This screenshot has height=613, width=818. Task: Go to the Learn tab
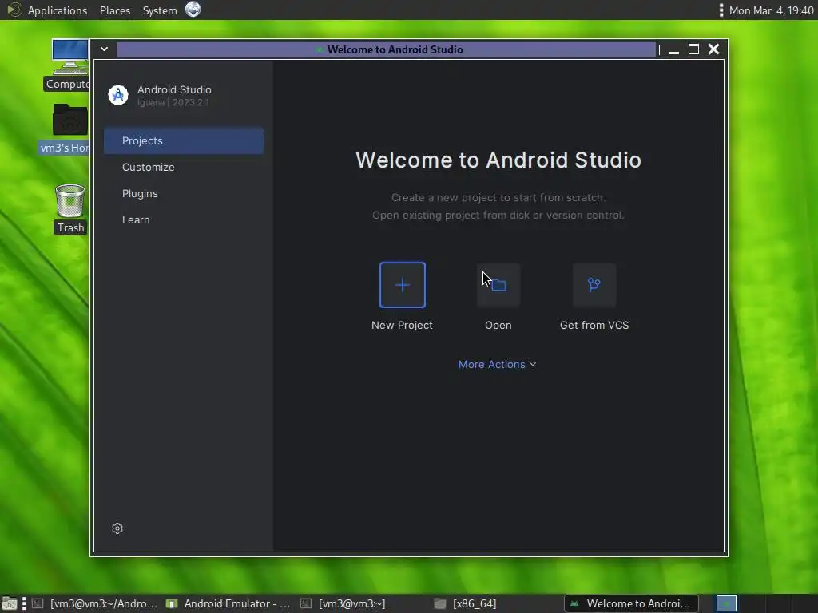pos(184,220)
